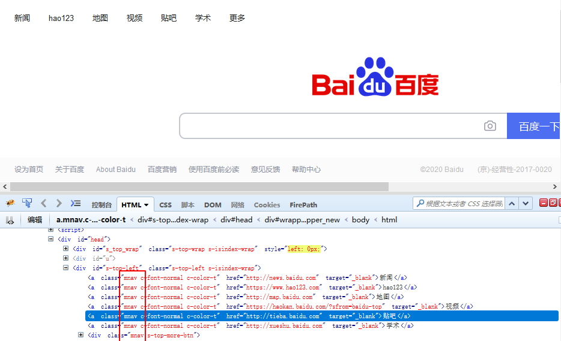Click the Baidu logo
Viewport: 561px width, 341px height.
[375, 77]
